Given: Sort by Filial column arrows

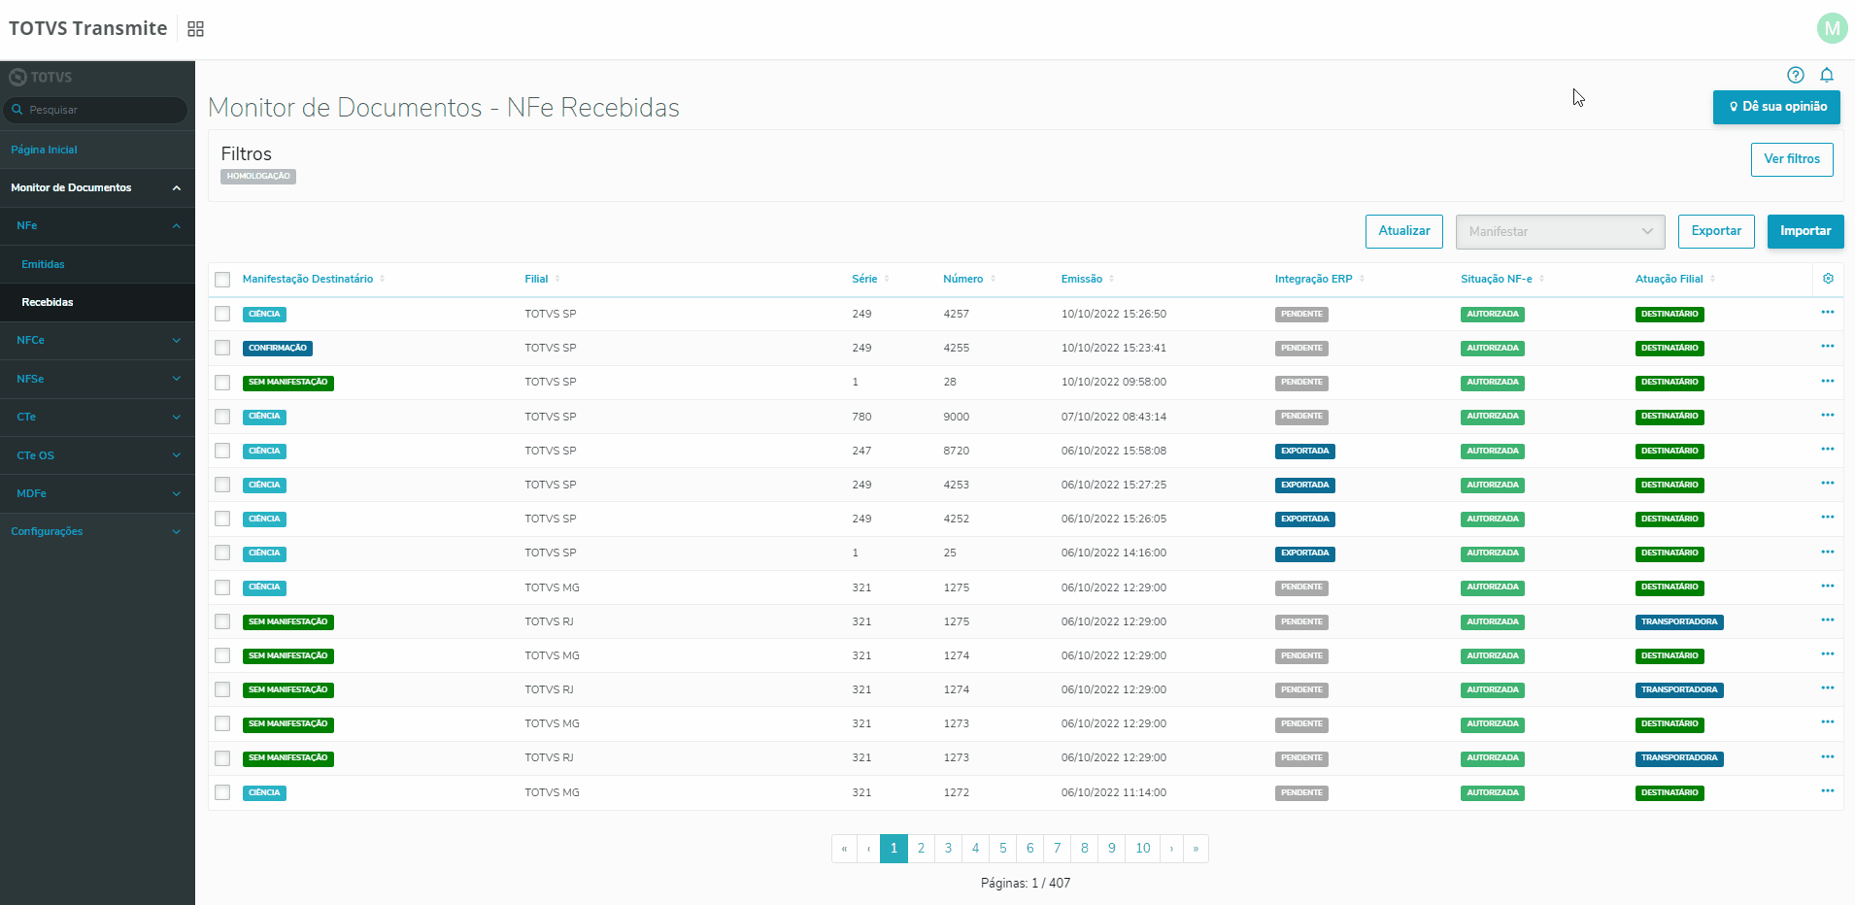Looking at the screenshot, I should pos(557,279).
